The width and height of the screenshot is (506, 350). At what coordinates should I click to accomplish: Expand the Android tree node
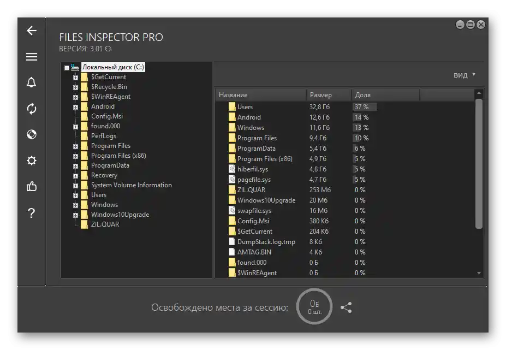coord(75,107)
